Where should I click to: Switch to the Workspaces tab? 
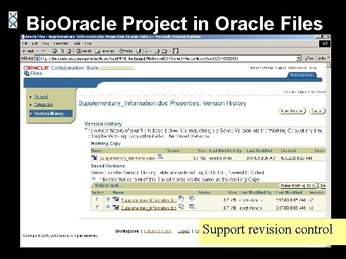[x=301, y=75]
